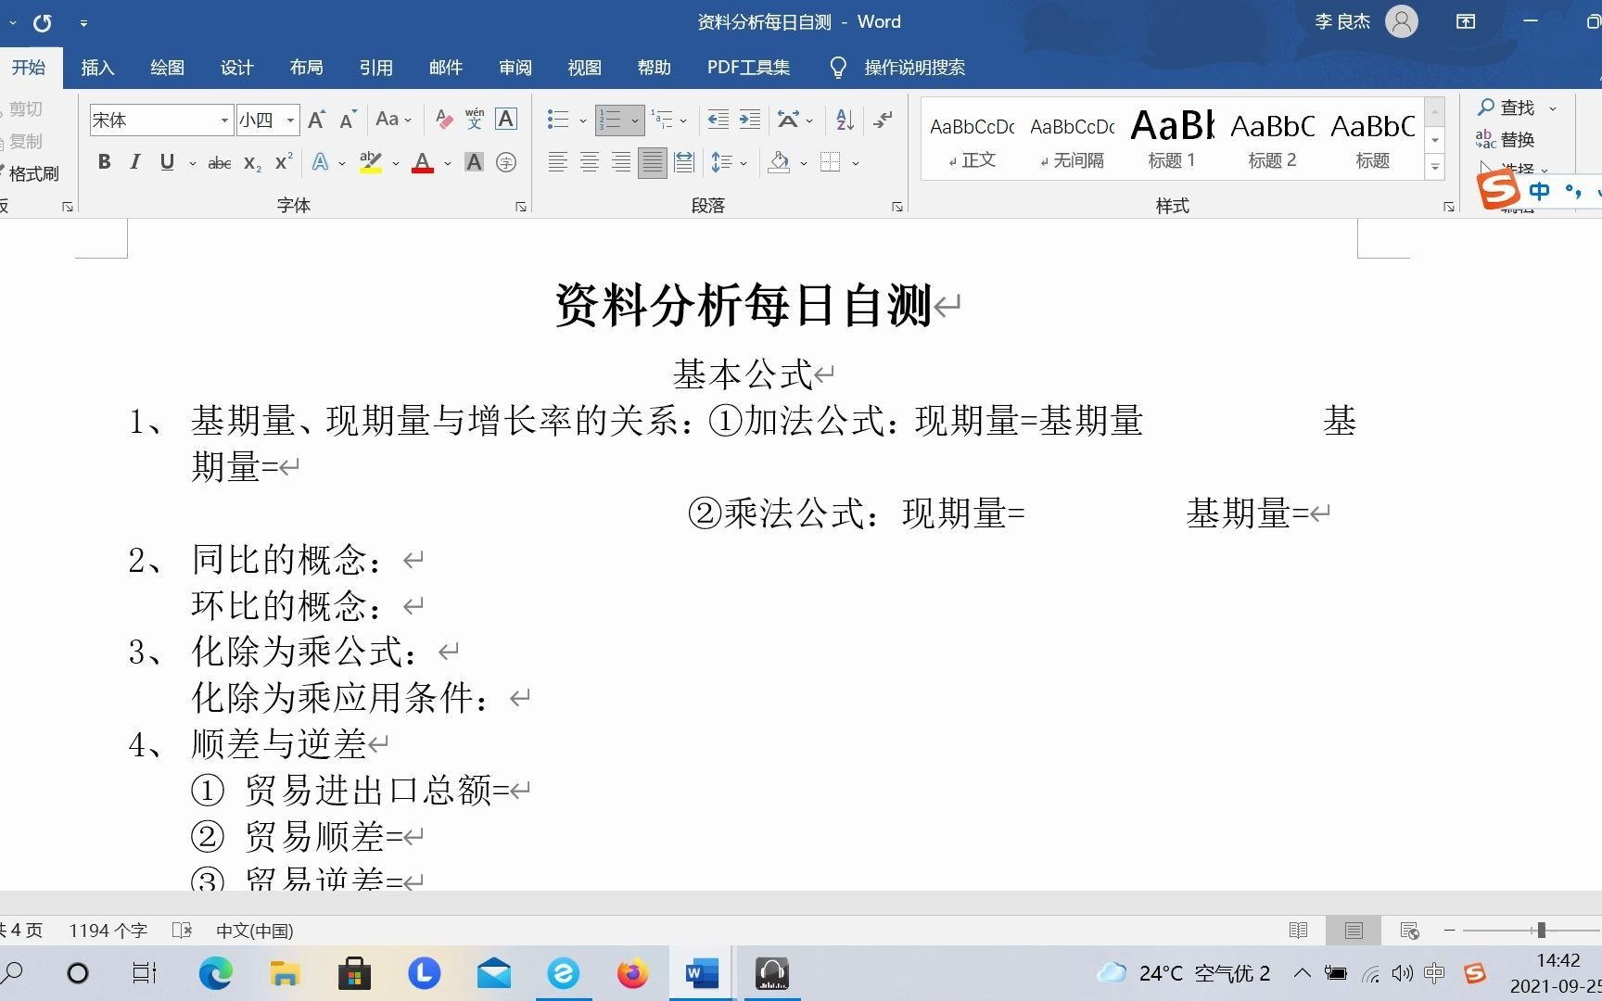Screen dimensions: 1602x1001
Task: Toggle justify alignment button
Action: (653, 163)
